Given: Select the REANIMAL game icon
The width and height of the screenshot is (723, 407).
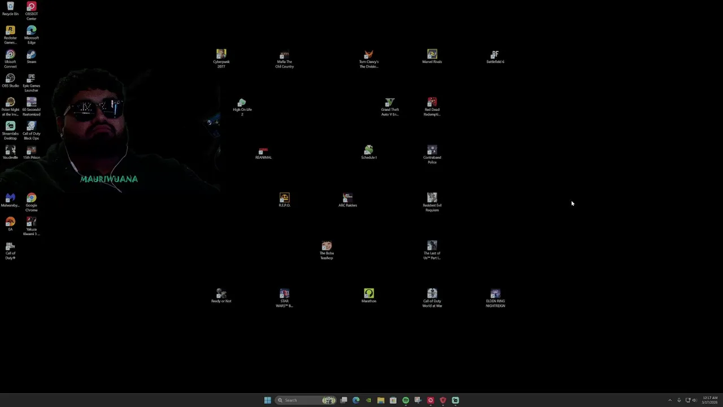Looking at the screenshot, I should tap(263, 152).
